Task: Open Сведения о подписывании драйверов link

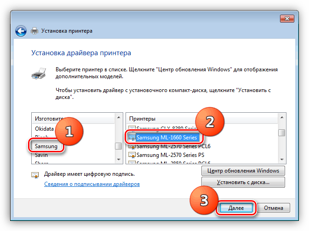Action: (x=92, y=184)
